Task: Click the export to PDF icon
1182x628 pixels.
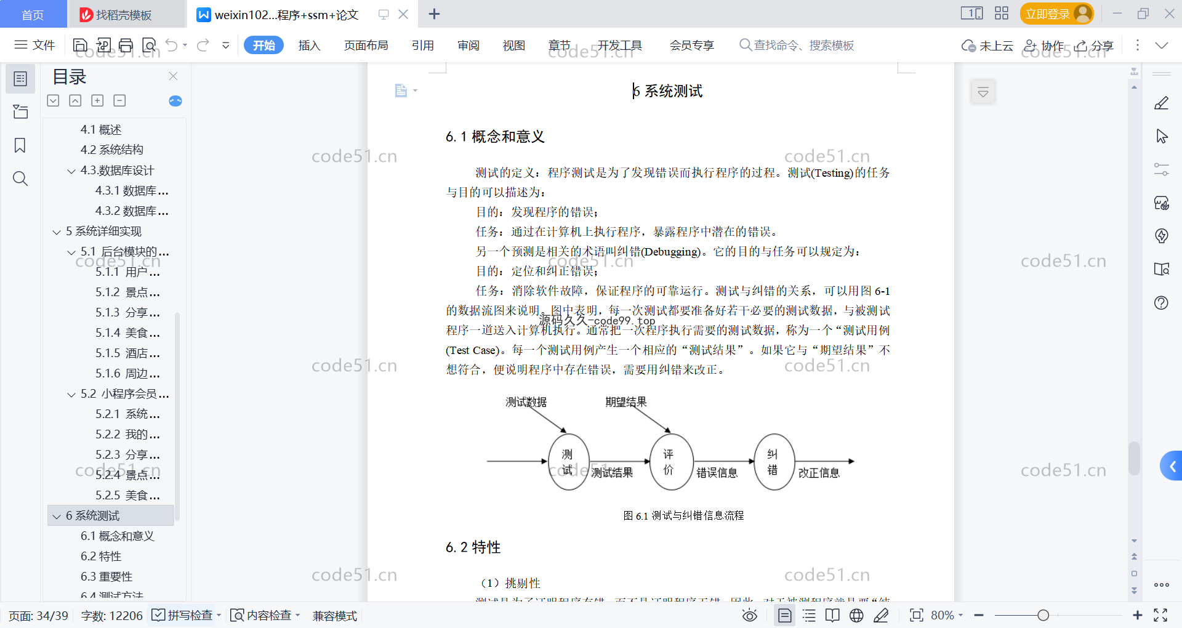Action: (x=103, y=45)
